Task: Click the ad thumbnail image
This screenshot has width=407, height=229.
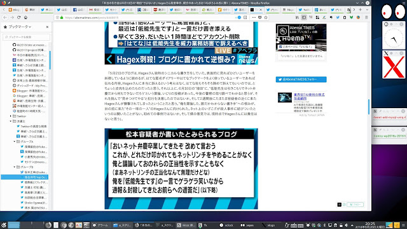Action: [x=285, y=97]
